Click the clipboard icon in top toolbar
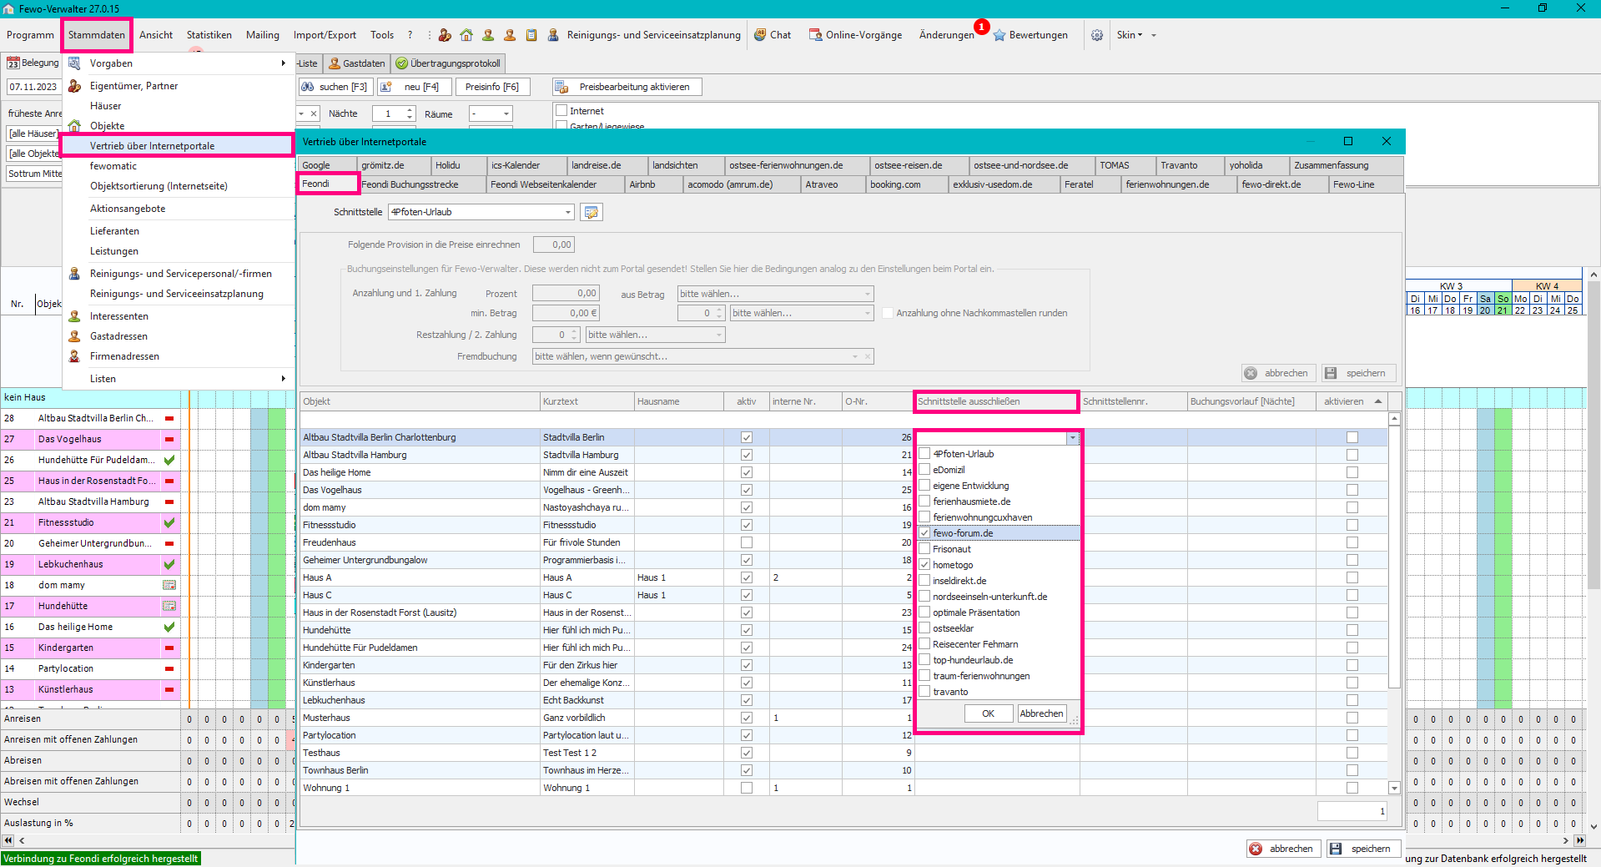 coord(531,35)
